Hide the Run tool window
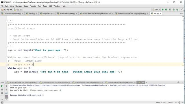This screenshot has width=185, height=104. click(x=182, y=82)
